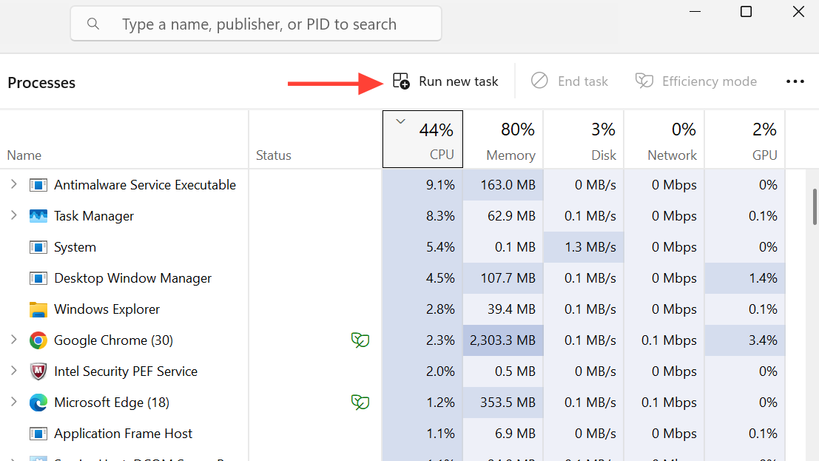Click Intel Security shield icon
The image size is (819, 461).
click(38, 371)
